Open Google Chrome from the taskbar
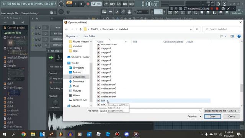Viewport: 245px width, 138px height. [24, 134]
